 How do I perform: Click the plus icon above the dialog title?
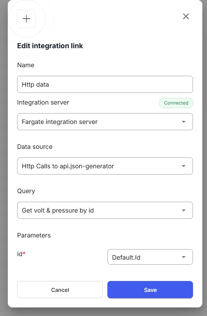26,19
